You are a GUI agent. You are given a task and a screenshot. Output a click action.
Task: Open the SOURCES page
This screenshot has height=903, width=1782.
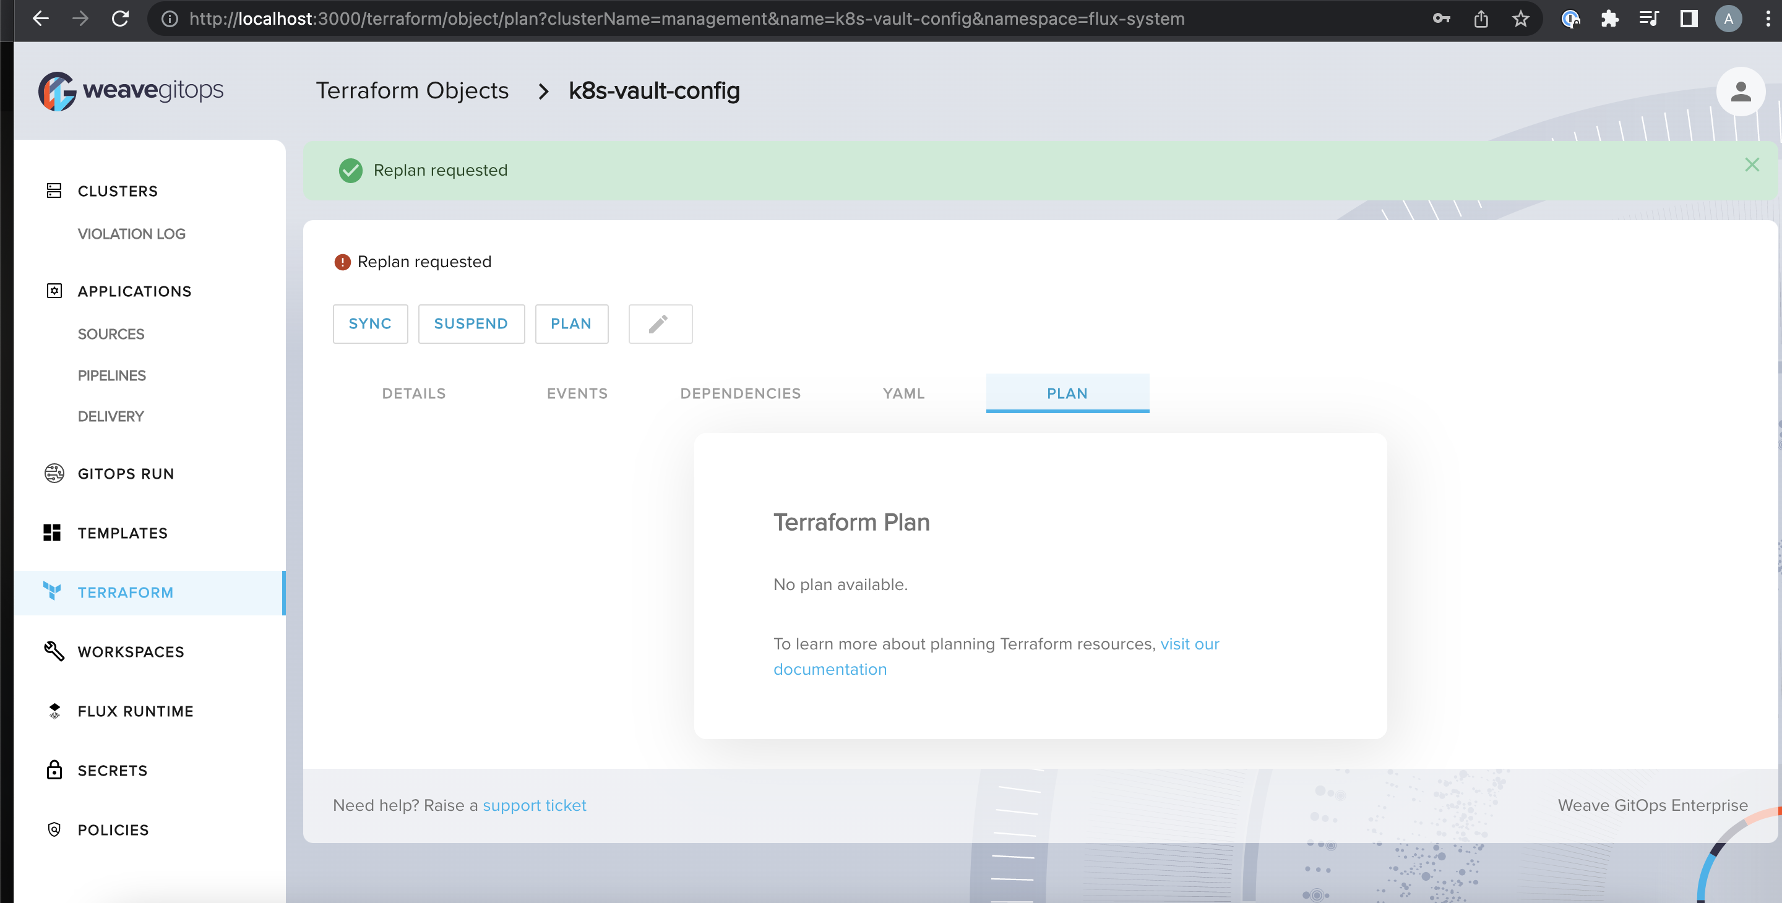(111, 334)
